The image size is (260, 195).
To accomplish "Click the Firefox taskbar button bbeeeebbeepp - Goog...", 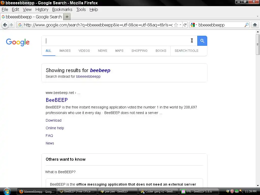I will [37, 191].
